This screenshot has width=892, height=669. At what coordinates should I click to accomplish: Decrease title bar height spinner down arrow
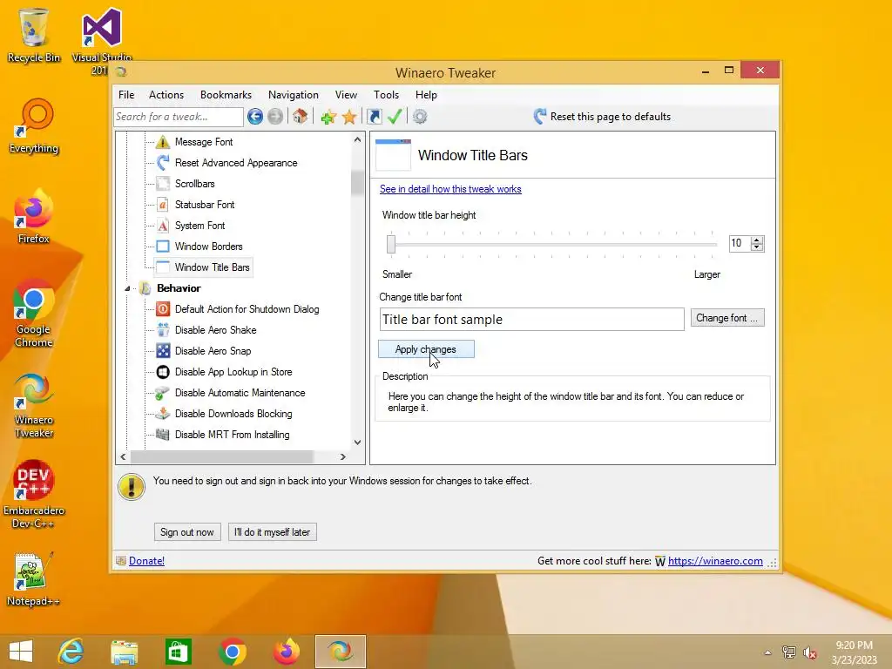click(x=757, y=247)
